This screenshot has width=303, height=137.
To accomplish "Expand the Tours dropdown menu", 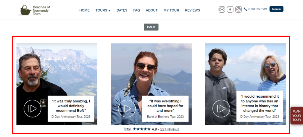I will [103, 10].
